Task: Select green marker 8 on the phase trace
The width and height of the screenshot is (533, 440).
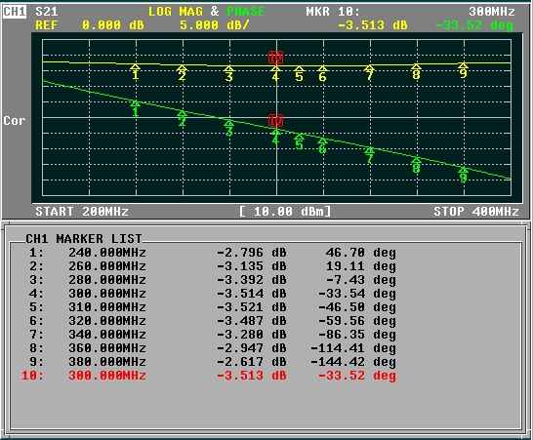Action: click(x=417, y=165)
